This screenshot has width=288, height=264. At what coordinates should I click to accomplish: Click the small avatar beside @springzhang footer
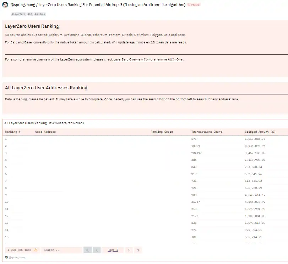pos(6,257)
